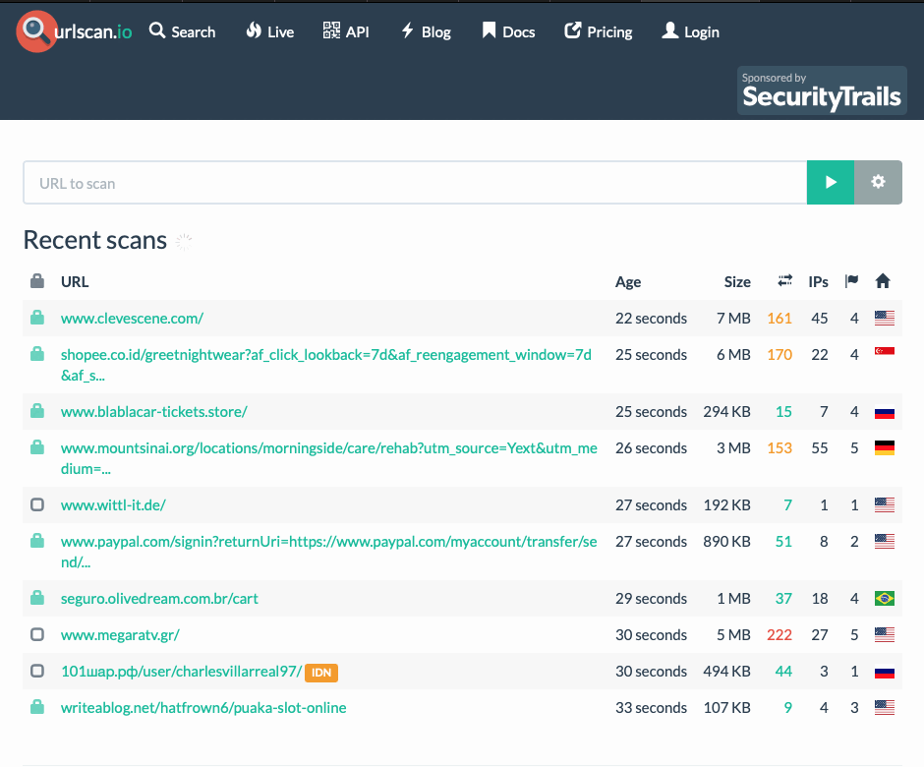The height and width of the screenshot is (767, 924).
Task: Open the writeablog.net puaka-slot-online result
Action: (203, 708)
